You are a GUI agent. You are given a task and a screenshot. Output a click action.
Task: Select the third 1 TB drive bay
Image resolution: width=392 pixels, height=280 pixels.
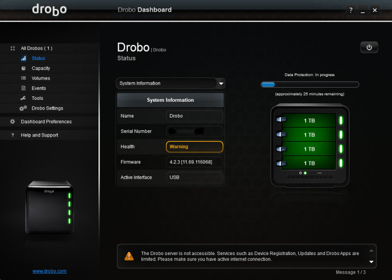point(309,149)
